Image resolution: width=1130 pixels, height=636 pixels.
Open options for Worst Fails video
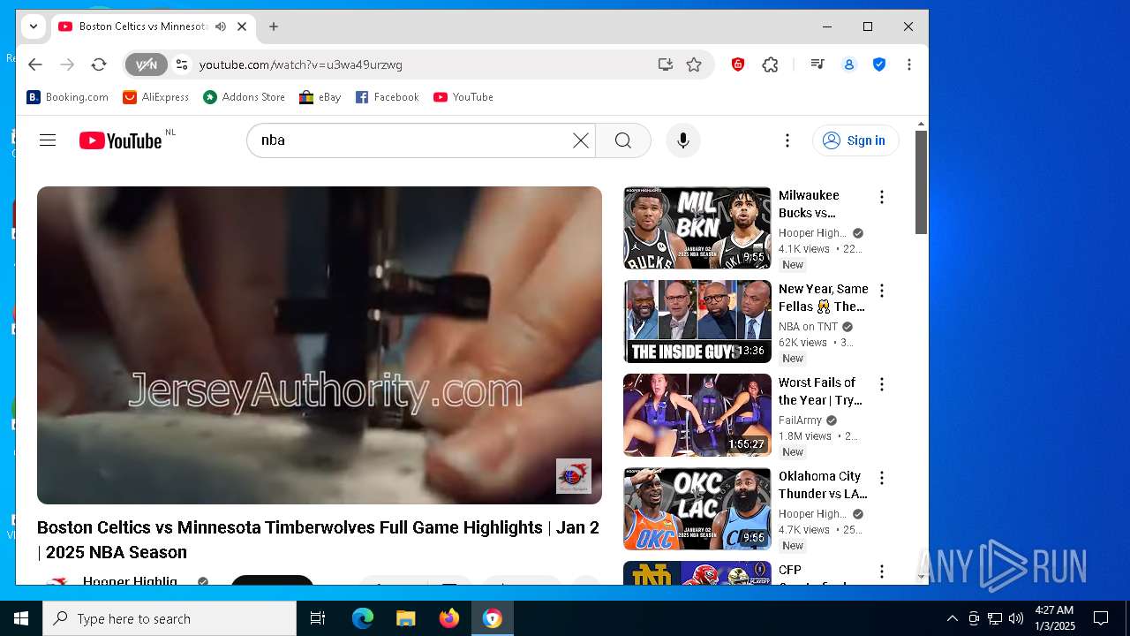pos(881,384)
